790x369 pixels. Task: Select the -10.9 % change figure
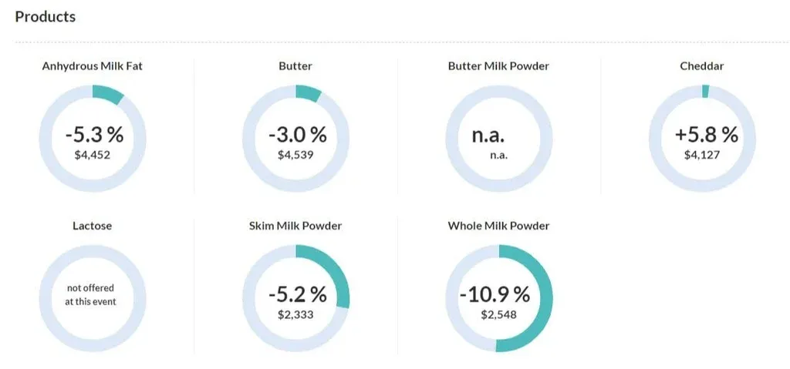(x=495, y=294)
